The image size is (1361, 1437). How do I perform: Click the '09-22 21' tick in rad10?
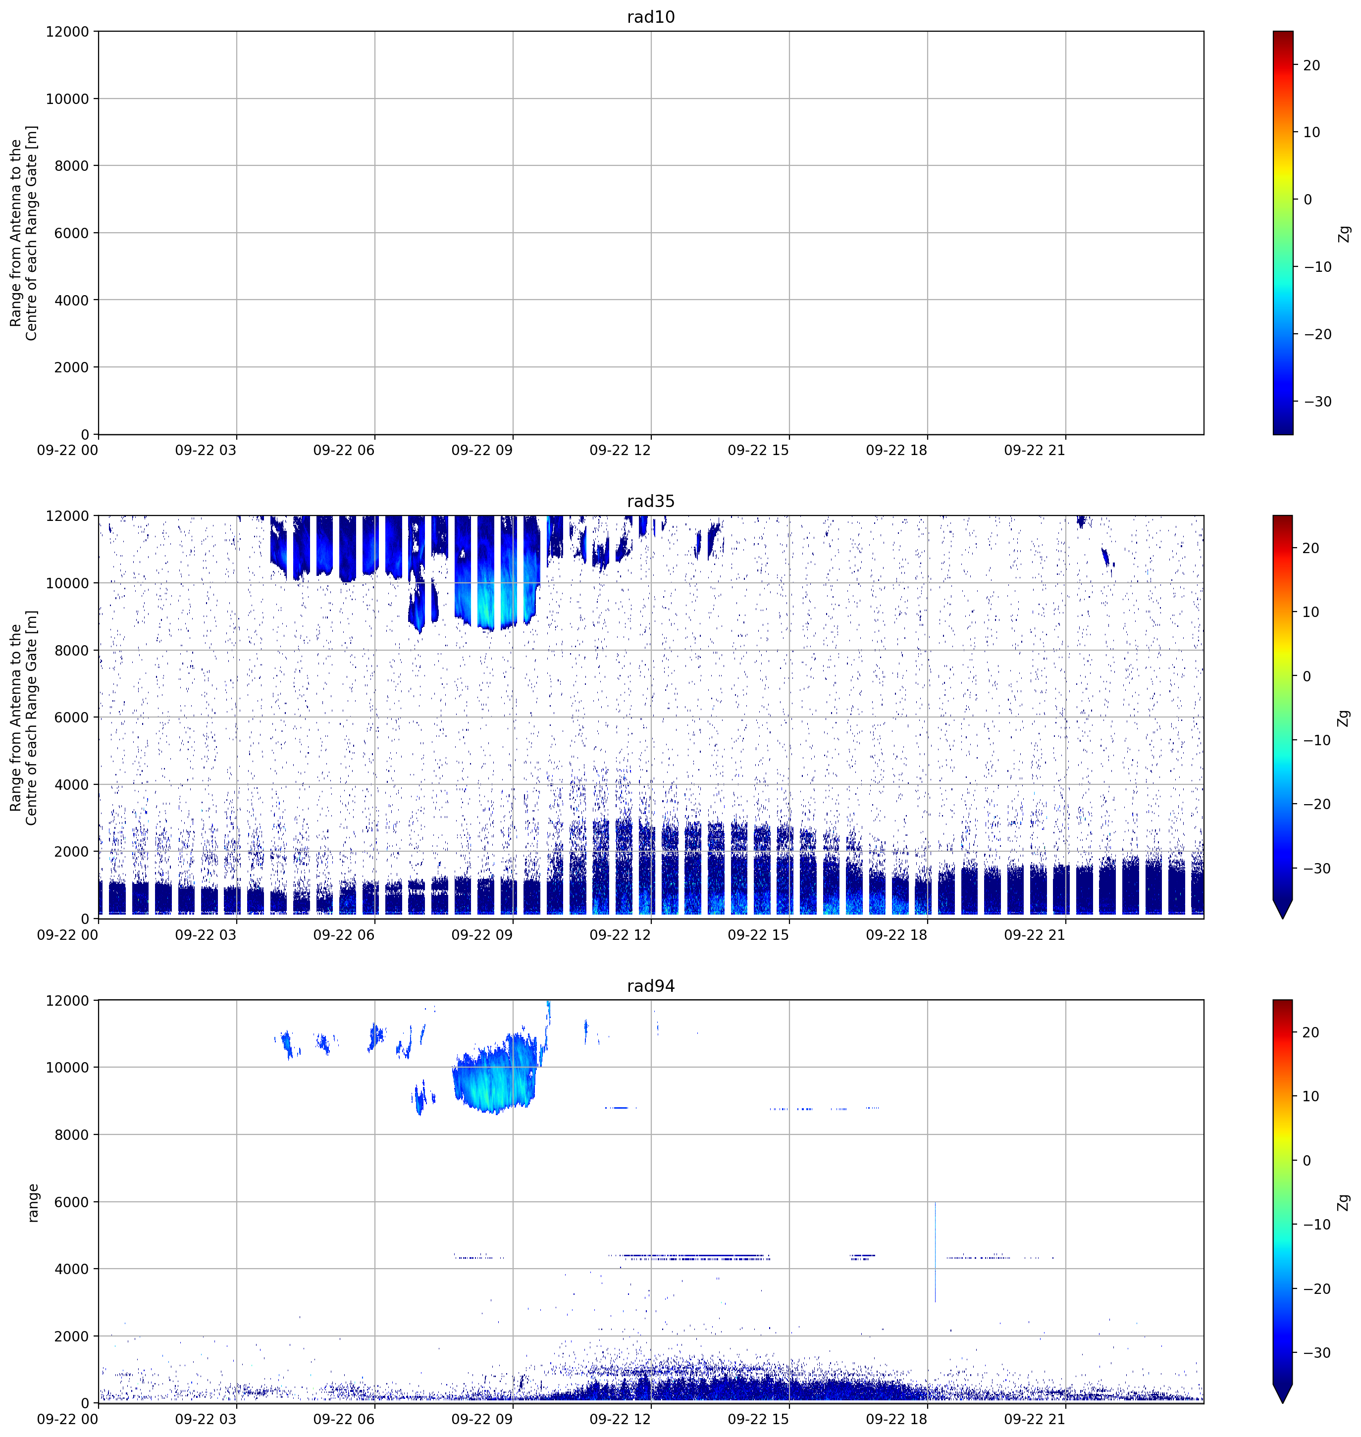[1035, 450]
